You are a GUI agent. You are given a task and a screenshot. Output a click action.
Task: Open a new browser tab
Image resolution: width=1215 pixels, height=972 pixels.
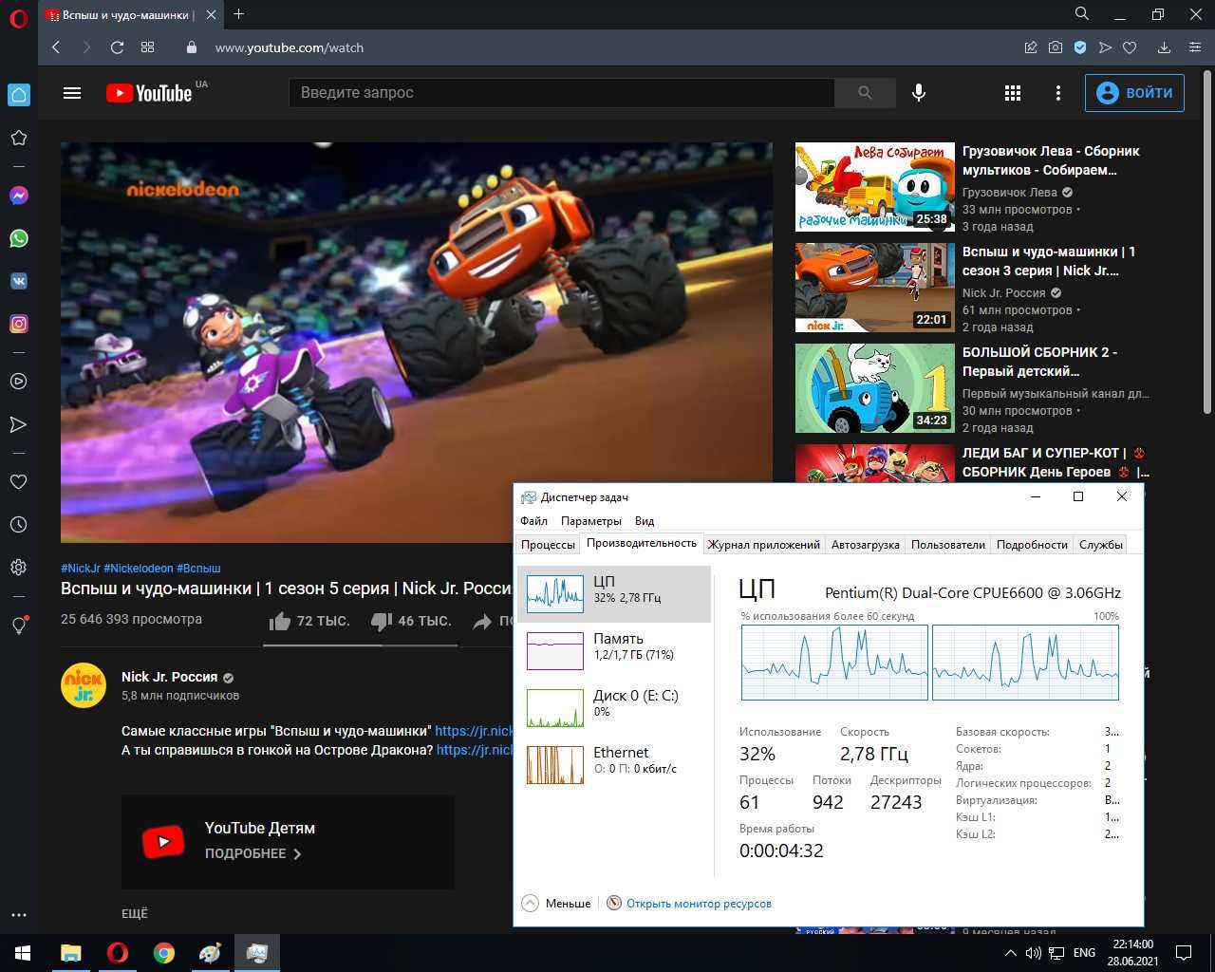click(x=238, y=14)
